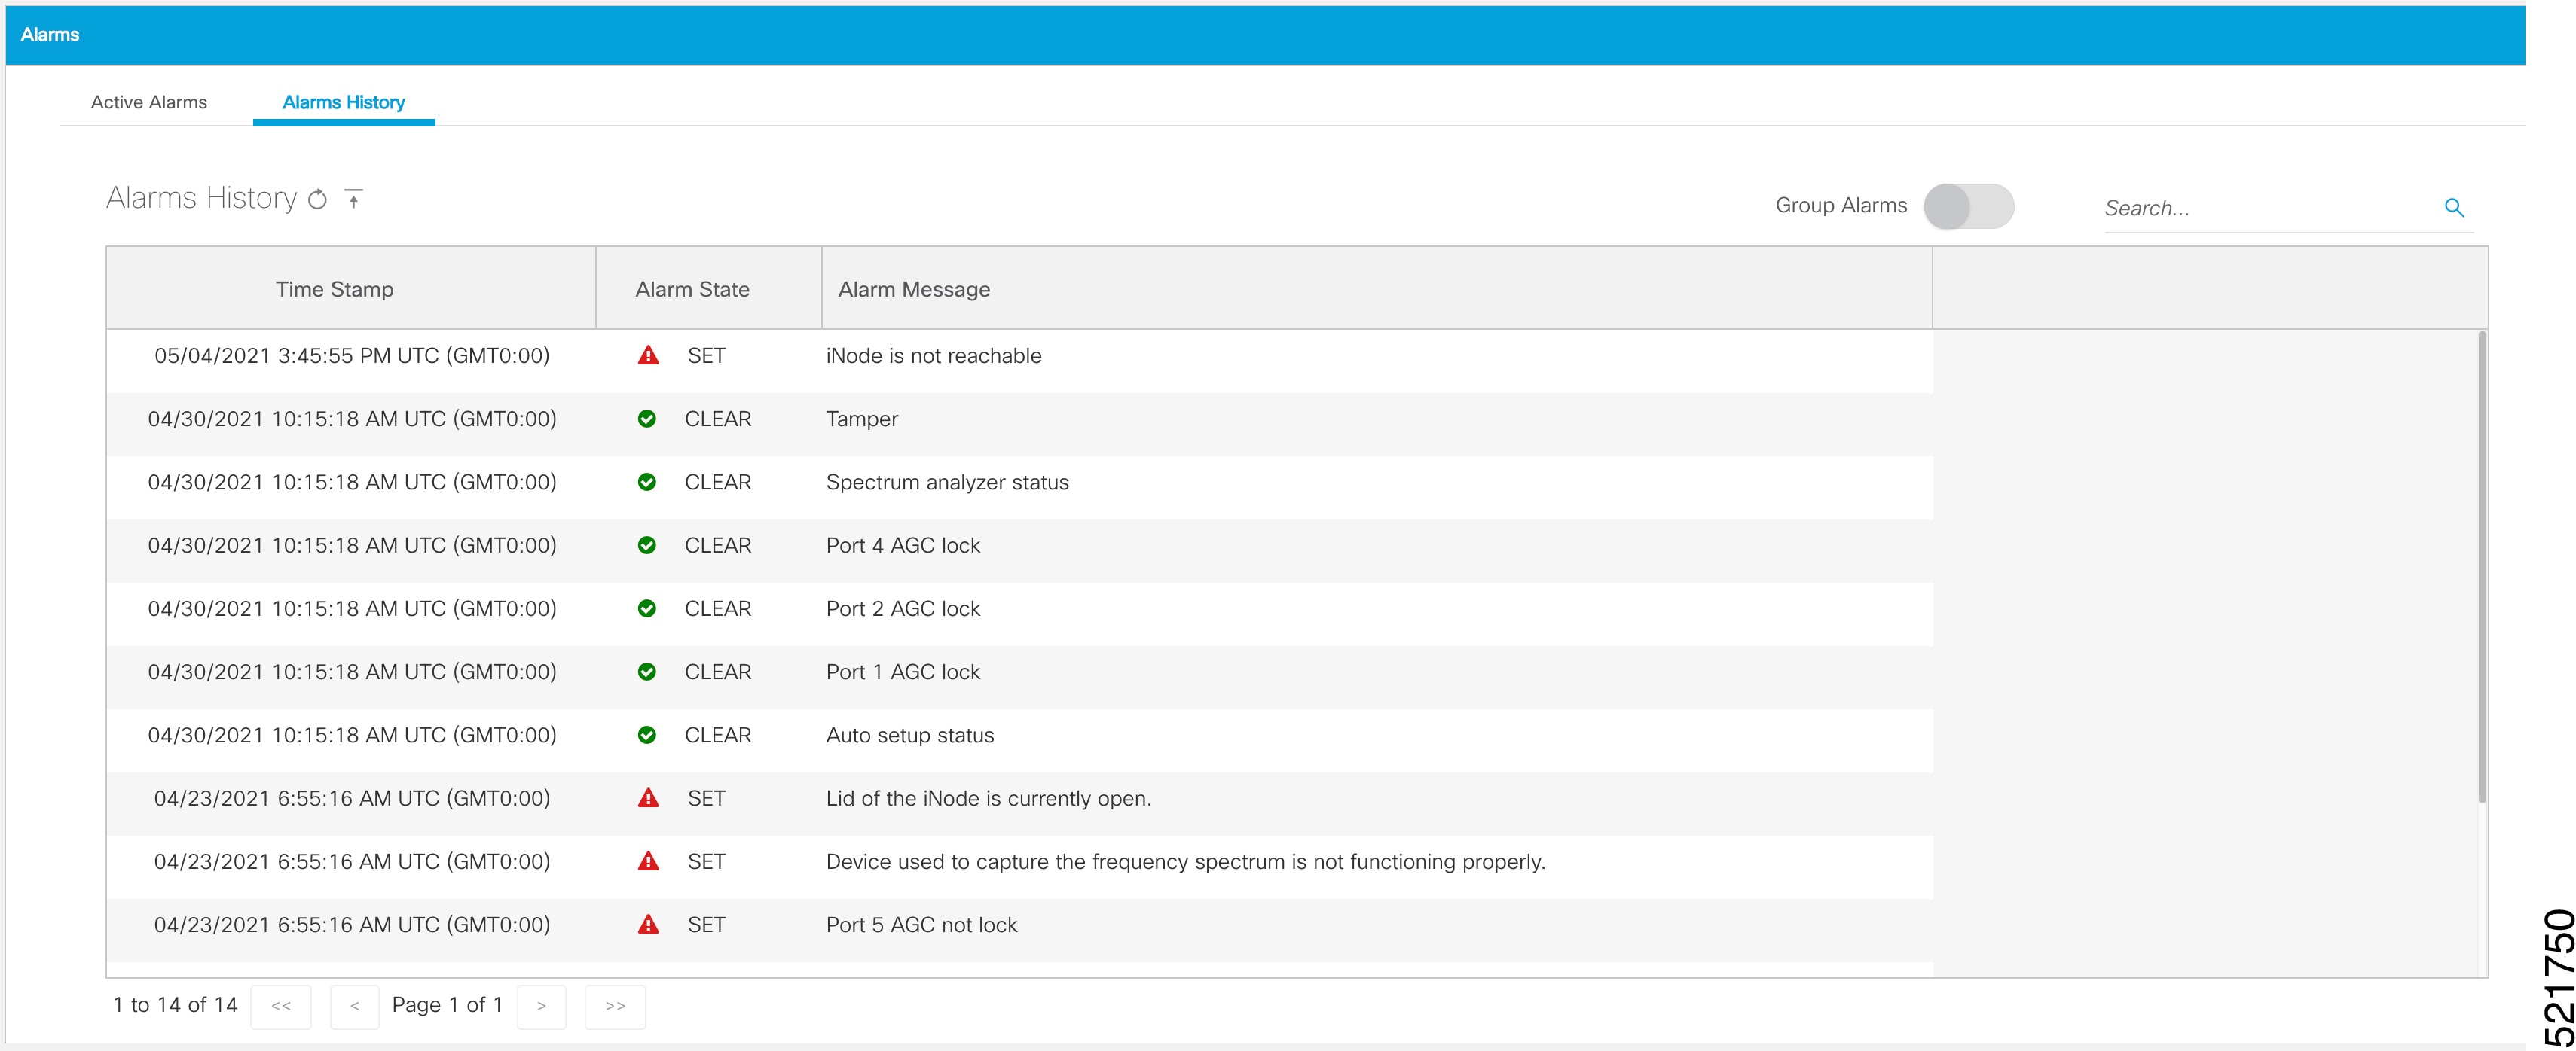
Task: Click the Lid open row's 04/23/2021 timestamp
Action: pos(352,798)
